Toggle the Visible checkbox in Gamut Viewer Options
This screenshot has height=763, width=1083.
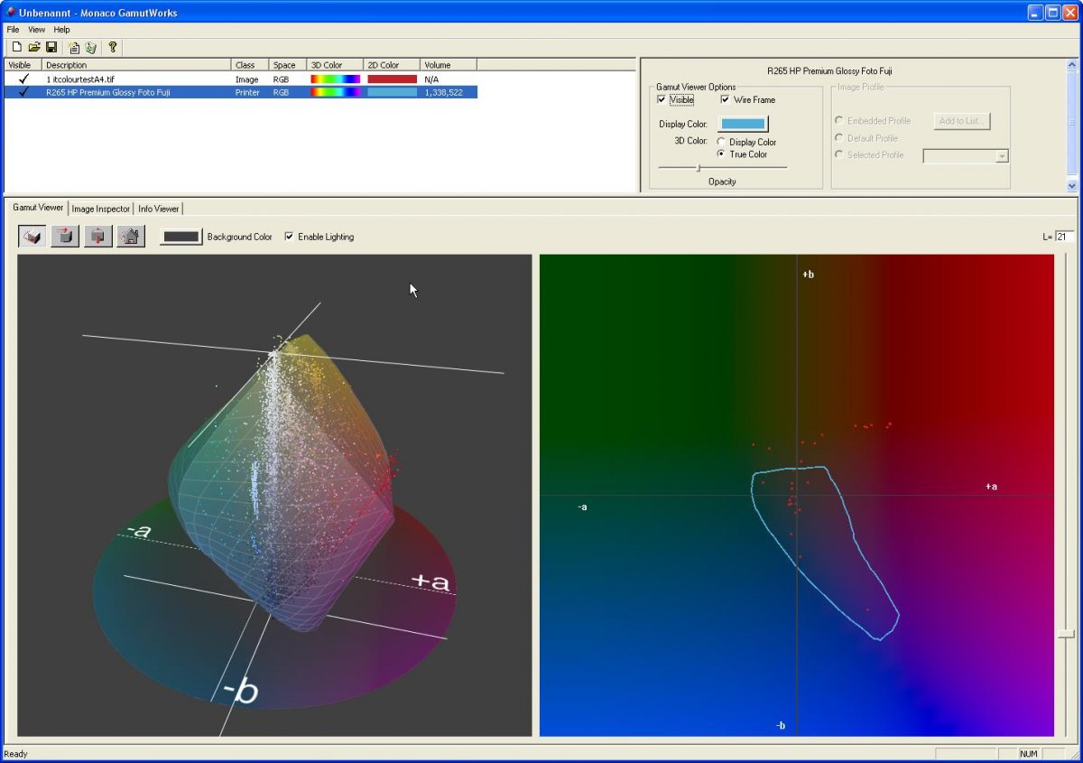(x=662, y=100)
